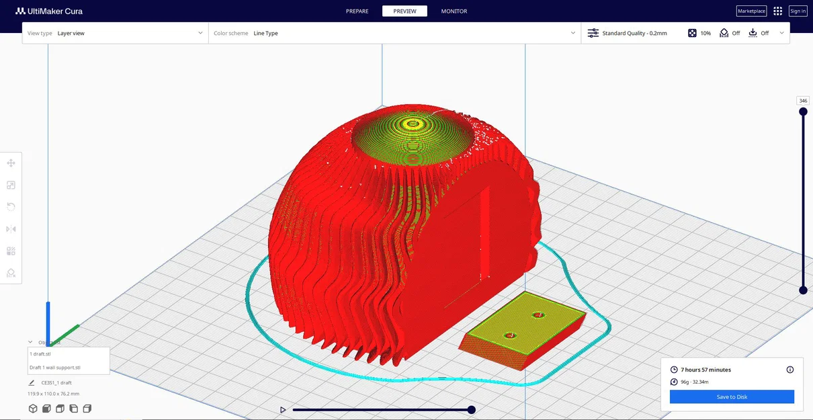Switch to the PREVIEW stage
Viewport: 813px width, 420px height.
pyautogui.click(x=404, y=11)
